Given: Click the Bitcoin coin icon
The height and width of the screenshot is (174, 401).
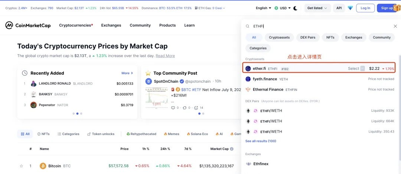Looking at the screenshot, I should (x=43, y=166).
